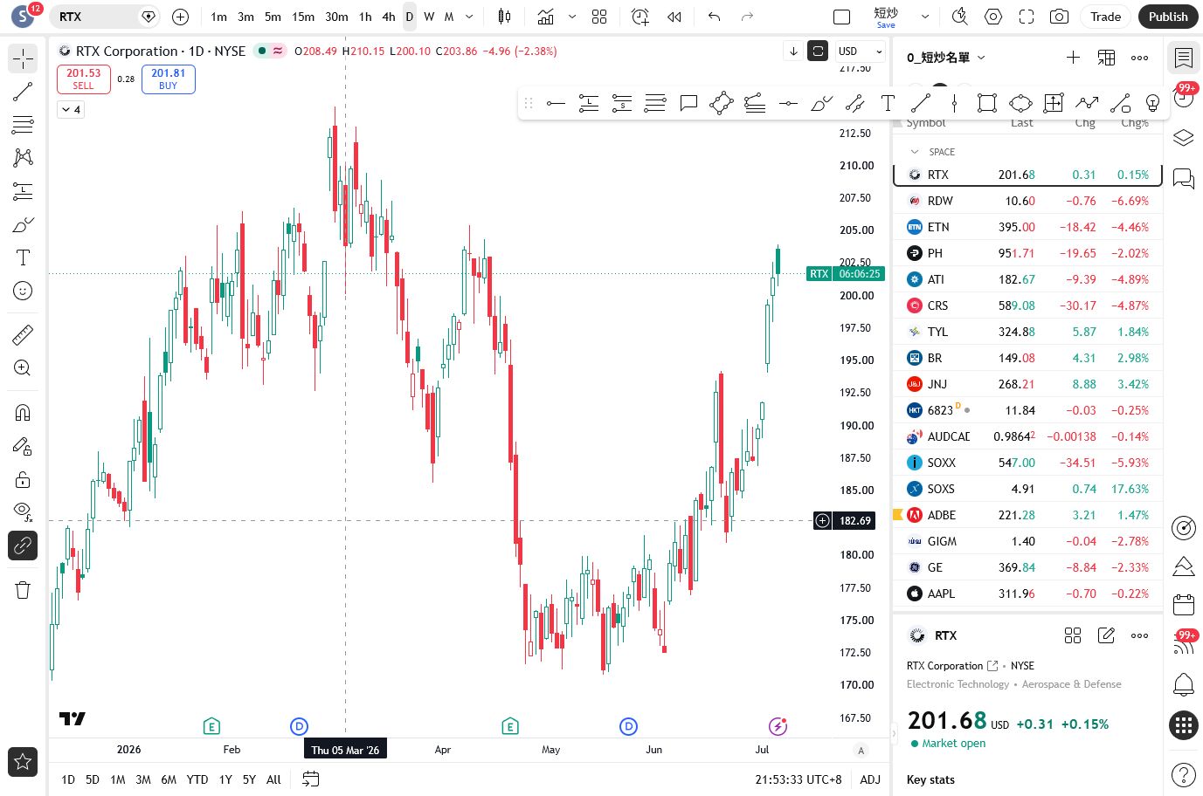The image size is (1203, 796).
Task: Select vertical line tool in floating toolbar
Action: coord(954,103)
